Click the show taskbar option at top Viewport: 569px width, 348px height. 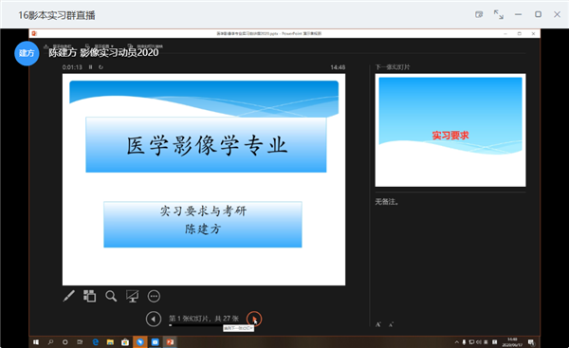click(x=58, y=46)
